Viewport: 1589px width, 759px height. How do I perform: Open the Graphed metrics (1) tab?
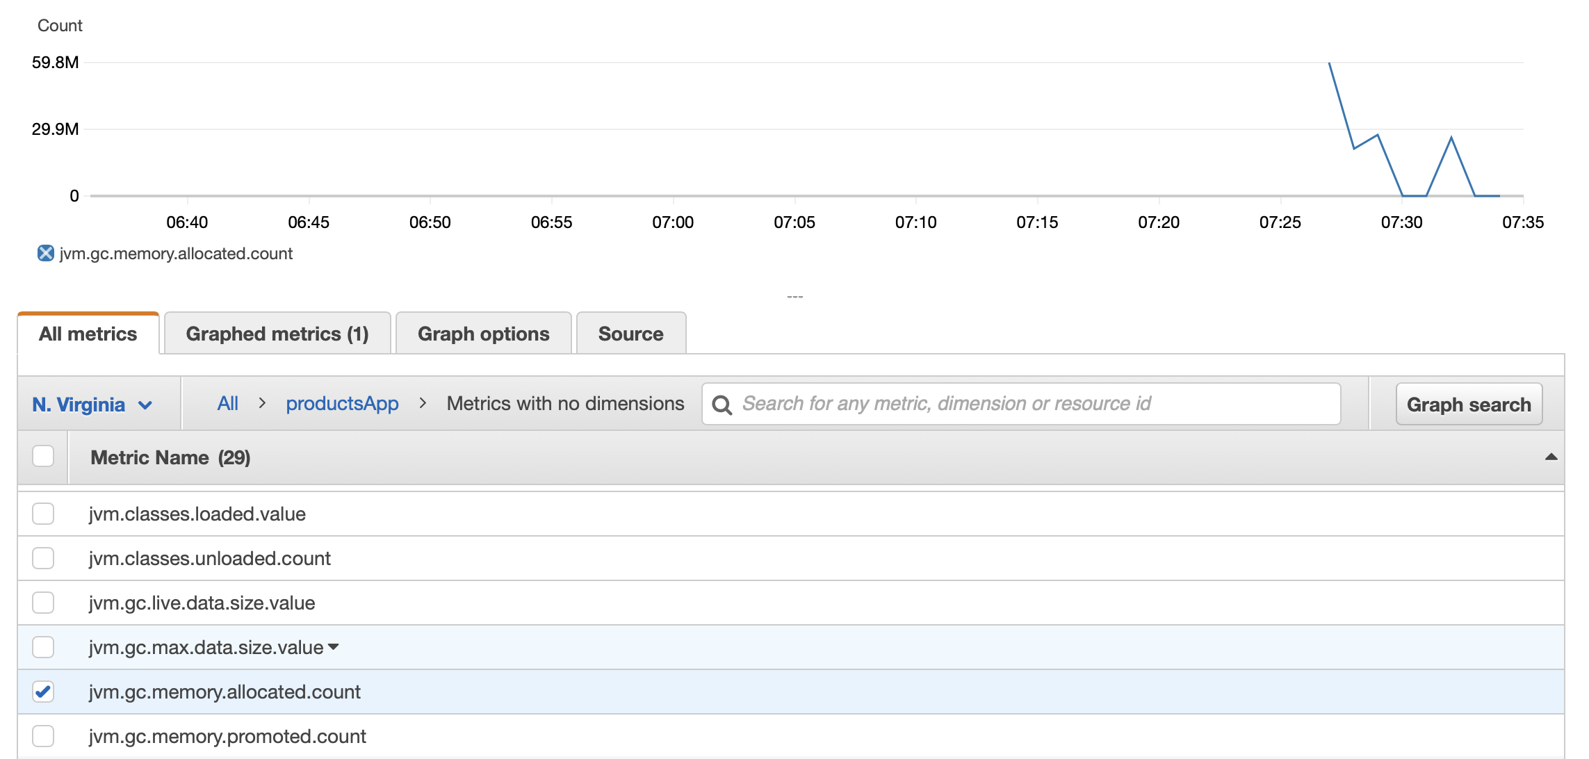(x=277, y=334)
